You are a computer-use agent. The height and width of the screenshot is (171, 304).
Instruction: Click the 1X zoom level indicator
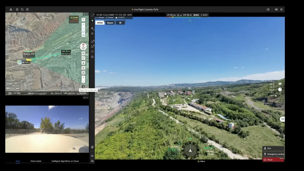pyautogui.click(x=190, y=20)
